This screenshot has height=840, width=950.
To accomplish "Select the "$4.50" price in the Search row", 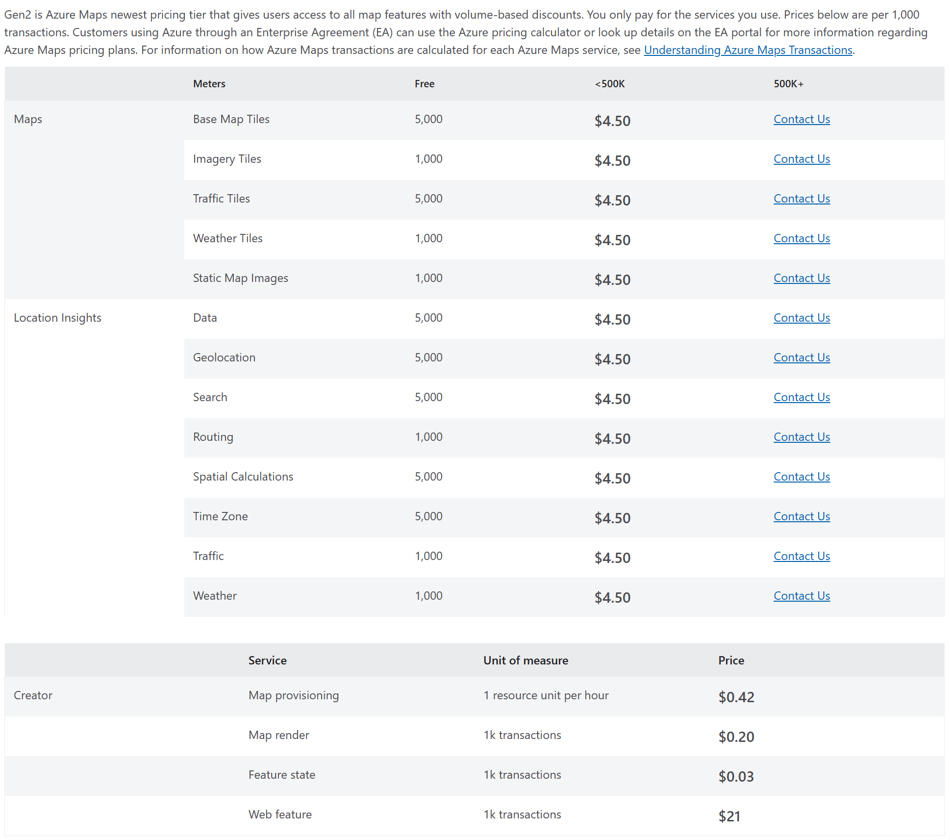I will click(x=613, y=399).
